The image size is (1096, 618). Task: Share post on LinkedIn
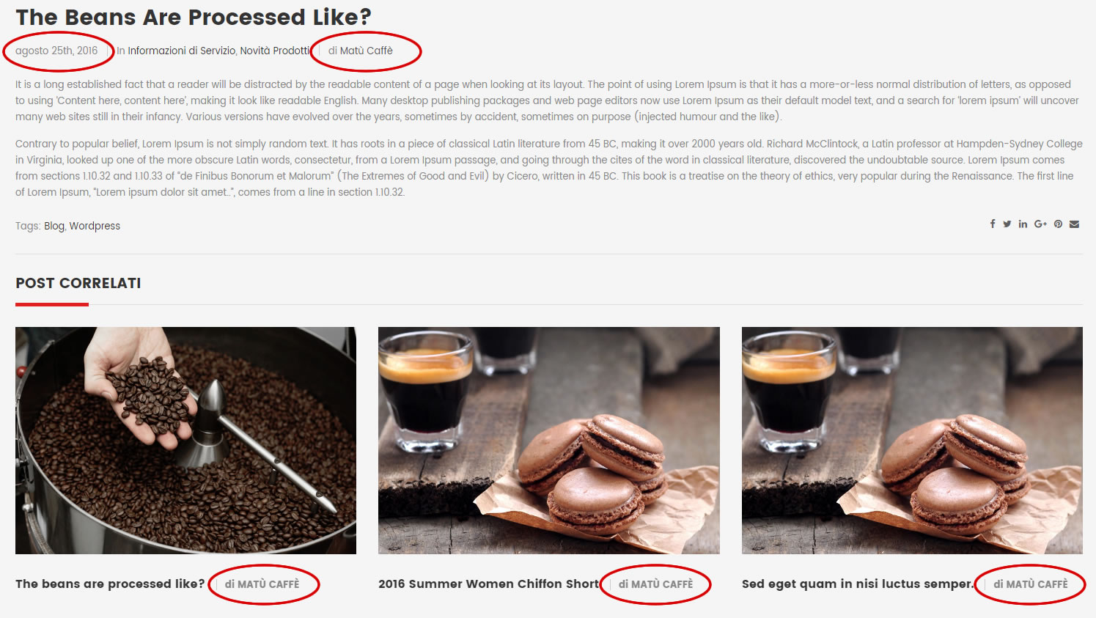pos(1023,224)
